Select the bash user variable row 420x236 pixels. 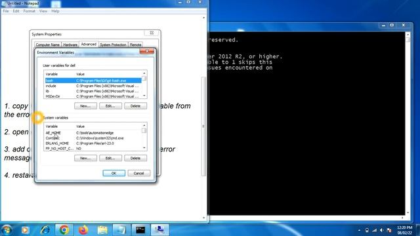93,81
